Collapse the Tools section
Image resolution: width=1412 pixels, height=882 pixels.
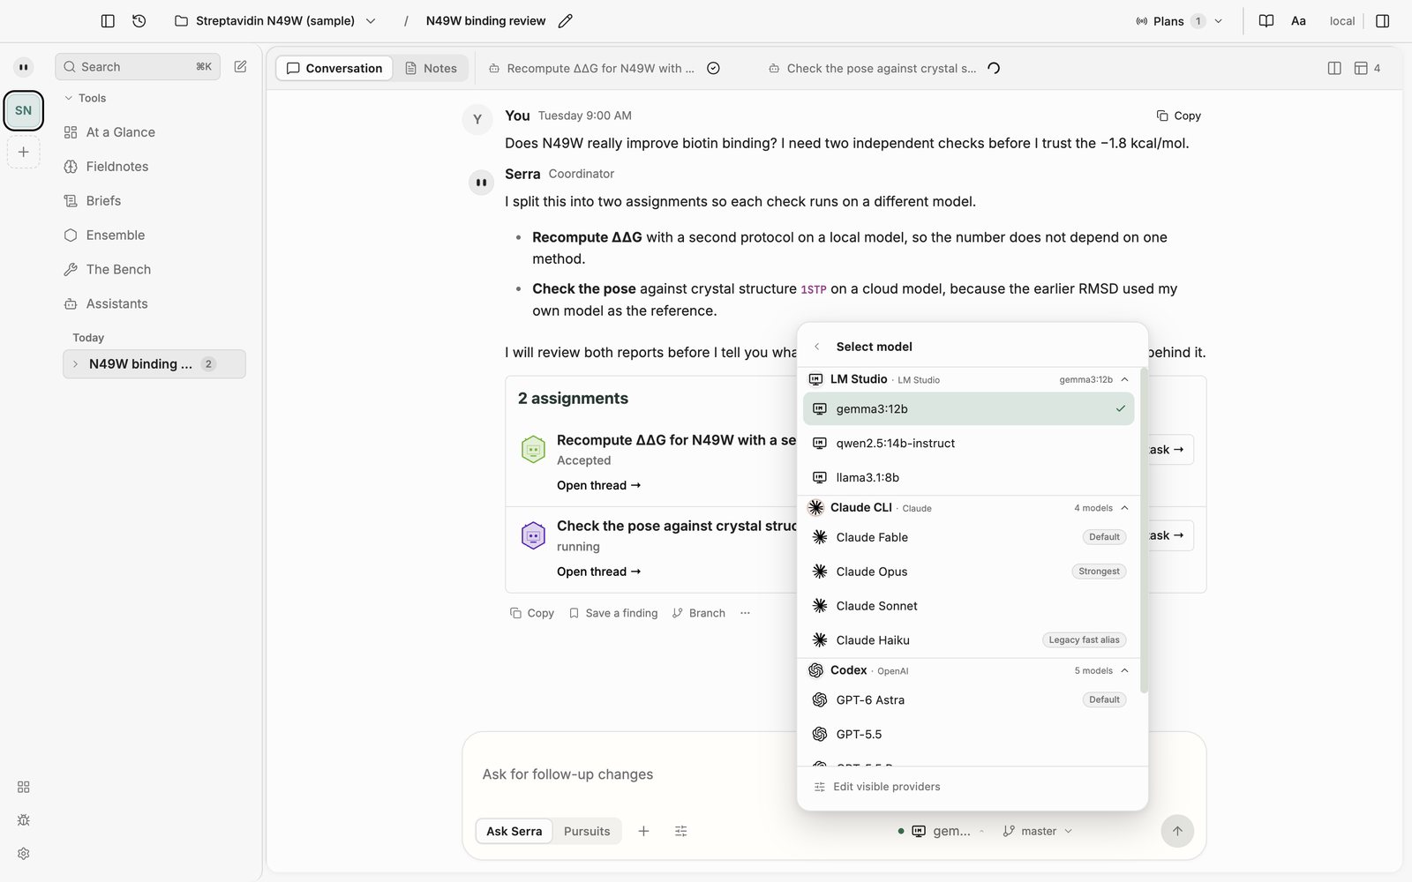pos(85,98)
